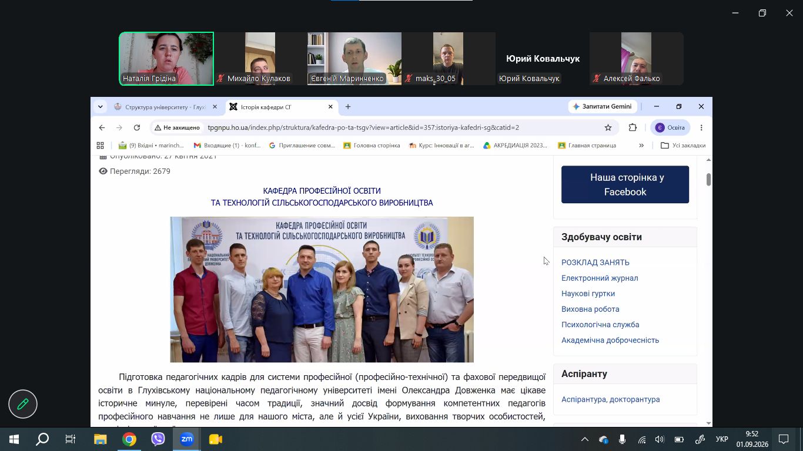This screenshot has height=451, width=803.
Task: Open bookmarks apps grid icon
Action: pos(100,145)
